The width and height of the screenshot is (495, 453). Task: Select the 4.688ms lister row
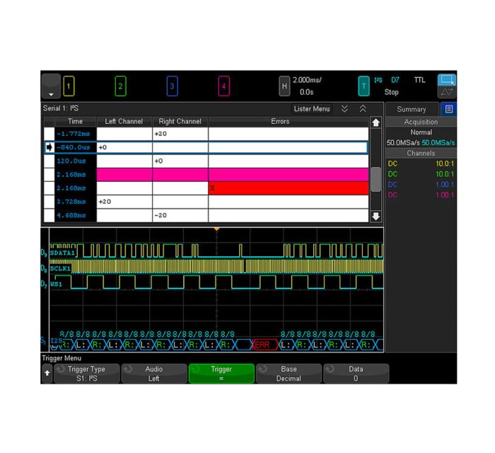[x=206, y=215]
